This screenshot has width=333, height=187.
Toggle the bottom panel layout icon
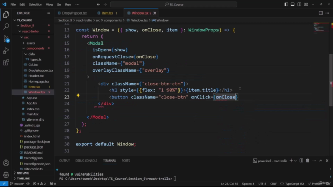point(292,4)
